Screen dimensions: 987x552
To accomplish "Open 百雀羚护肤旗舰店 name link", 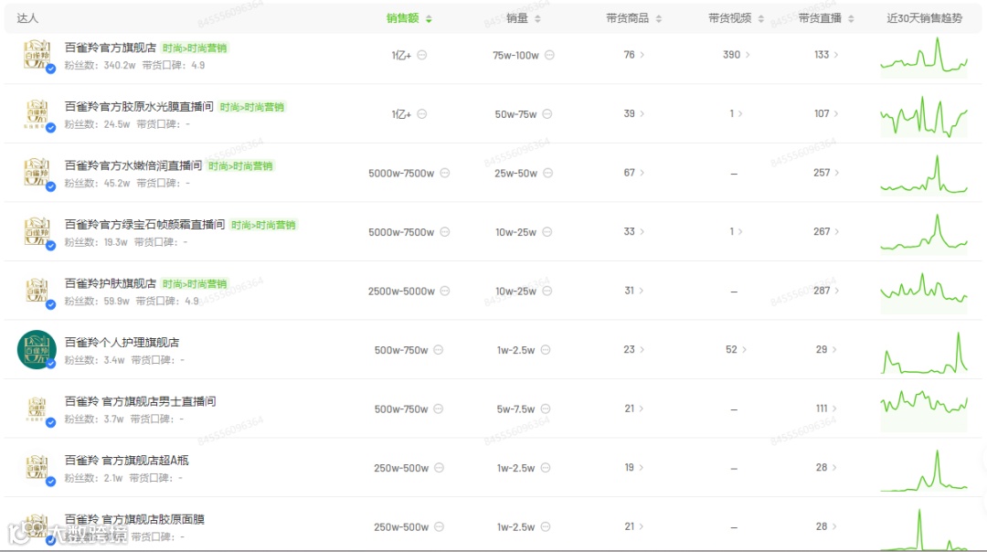I will coord(111,283).
